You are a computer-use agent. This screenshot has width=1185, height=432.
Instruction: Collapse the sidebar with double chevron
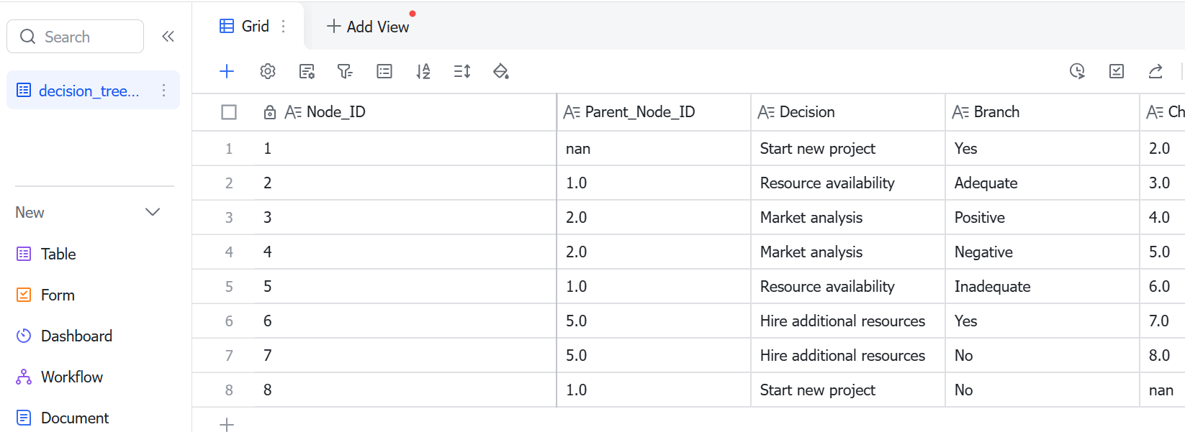point(168,37)
